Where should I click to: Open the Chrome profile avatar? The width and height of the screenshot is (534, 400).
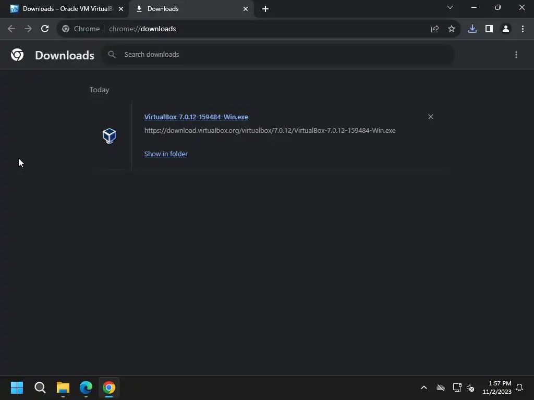pyautogui.click(x=506, y=29)
